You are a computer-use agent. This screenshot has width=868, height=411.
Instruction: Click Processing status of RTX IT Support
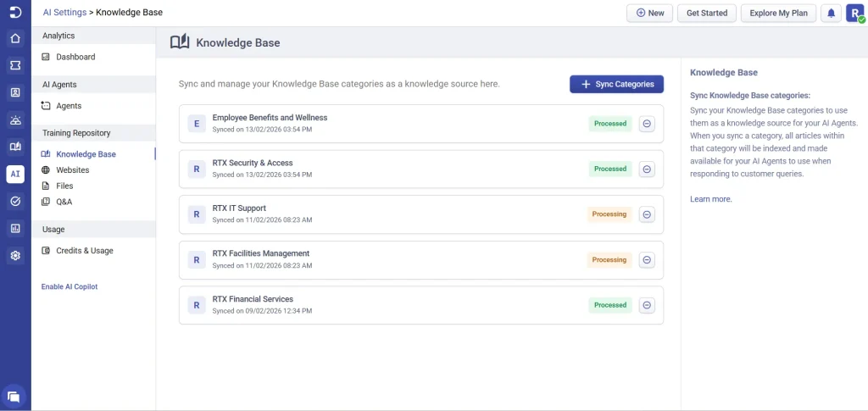click(x=609, y=214)
